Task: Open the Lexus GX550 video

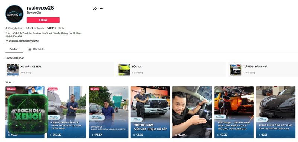Action: (x=67, y=112)
